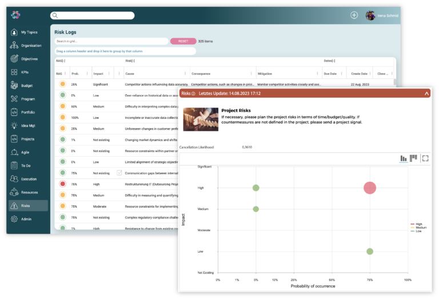
Task: Open the Impact column options menu
Action: tap(109, 73)
